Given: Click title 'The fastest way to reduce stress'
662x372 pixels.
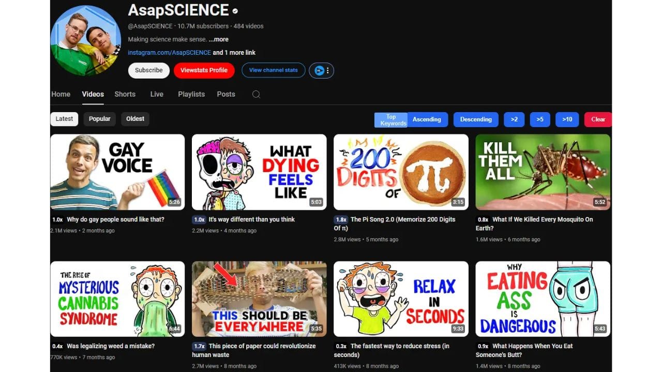Looking at the screenshot, I should pos(392,350).
